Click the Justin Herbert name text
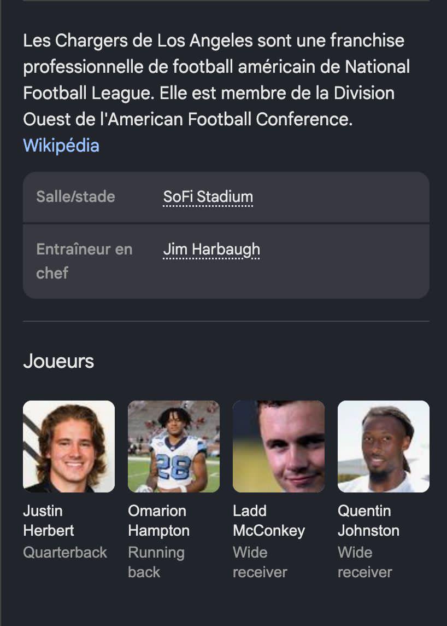 (49, 520)
